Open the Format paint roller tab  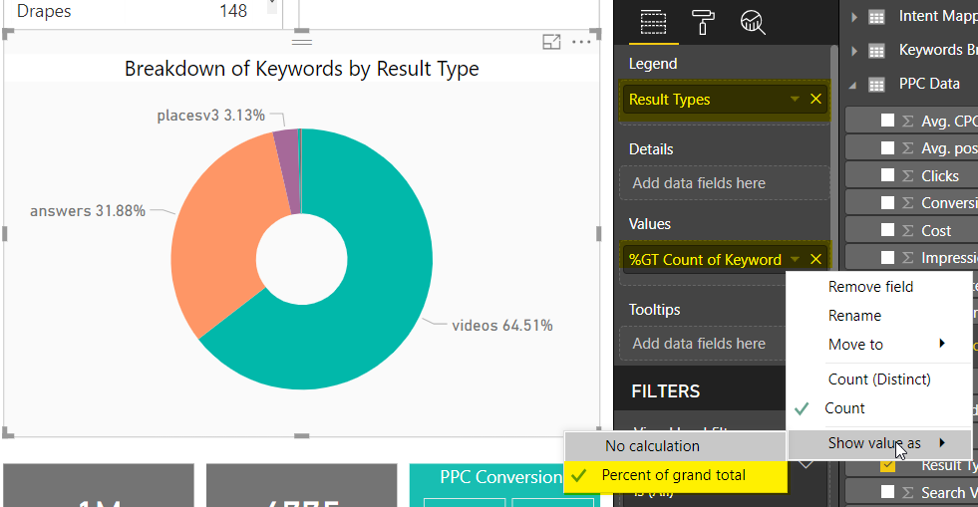tap(703, 22)
